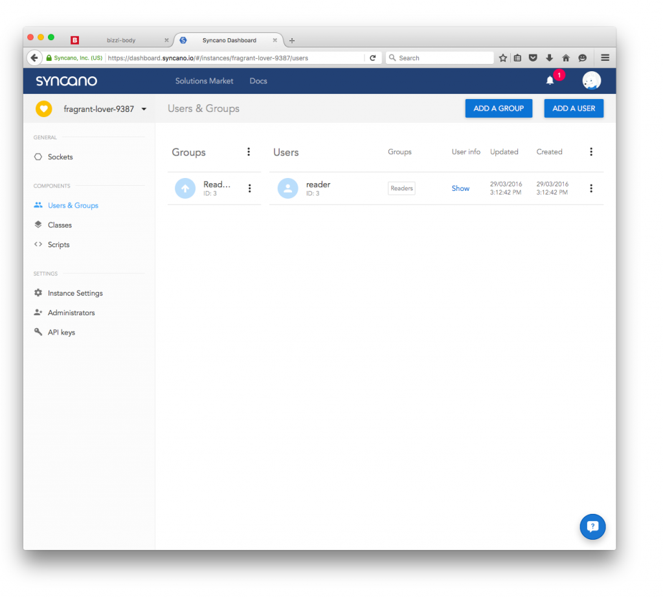This screenshot has width=663, height=598.
Task: Open the Groups list options menu
Action: click(x=249, y=151)
